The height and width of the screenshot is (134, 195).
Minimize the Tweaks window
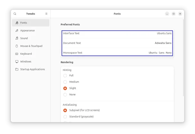167,14
